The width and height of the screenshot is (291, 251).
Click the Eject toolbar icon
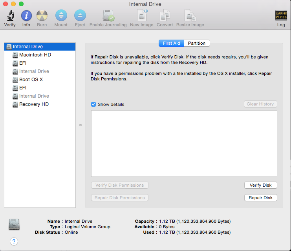(x=80, y=15)
